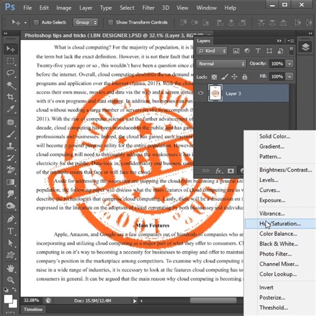Toggle adjustment layers filter icon
Screen dimensions: 316x316
(x=247, y=50)
